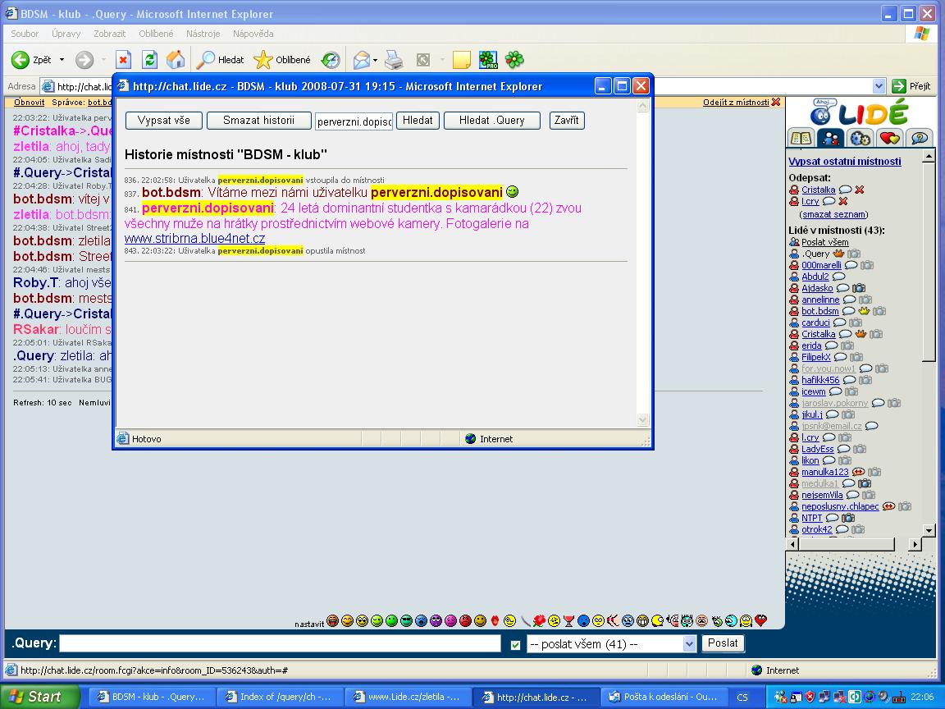Open the Nástroje menu
The image size is (945, 709).
click(203, 34)
